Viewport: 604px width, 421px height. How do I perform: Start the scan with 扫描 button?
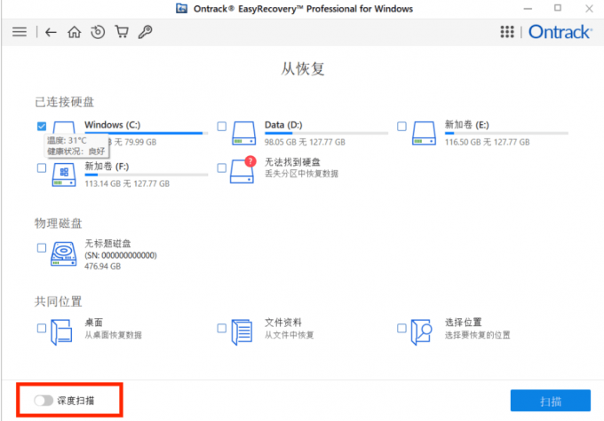(551, 401)
